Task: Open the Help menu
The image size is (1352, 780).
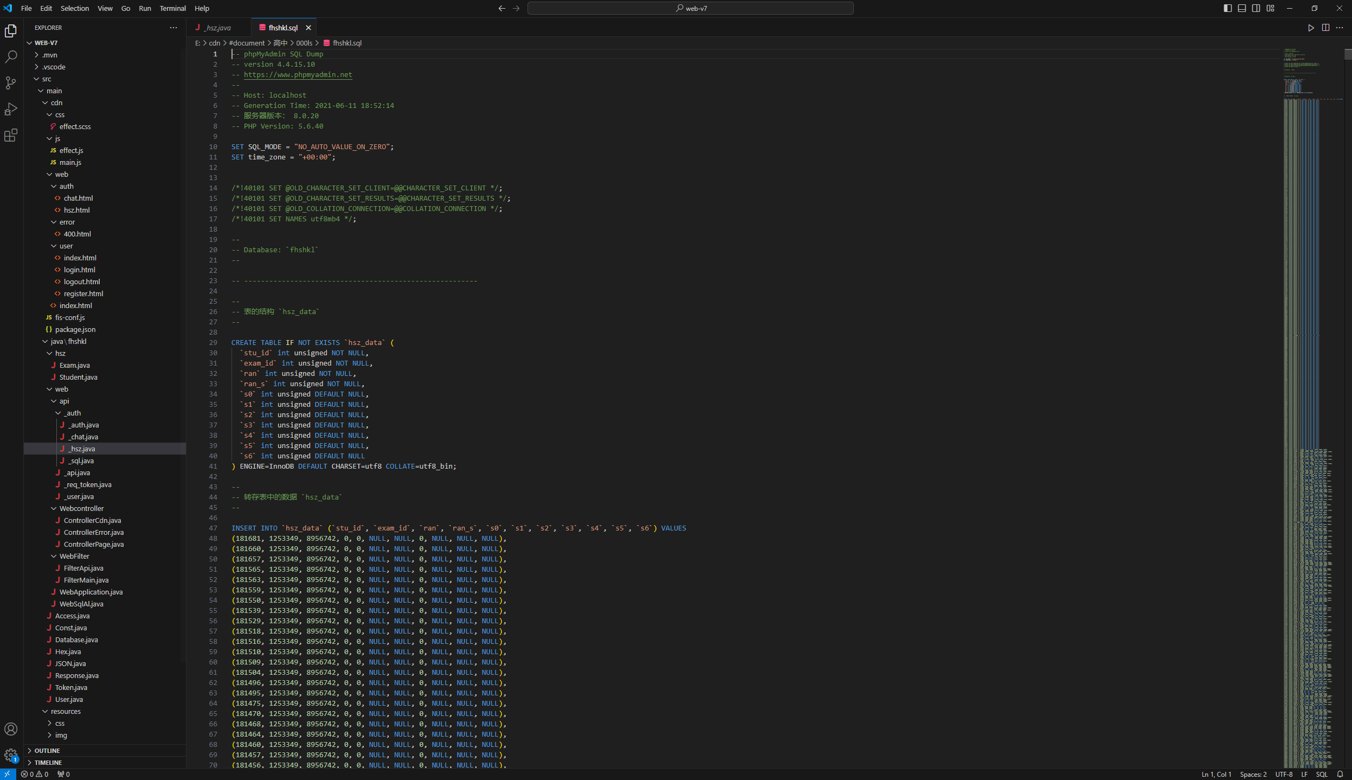Action: pyautogui.click(x=202, y=8)
